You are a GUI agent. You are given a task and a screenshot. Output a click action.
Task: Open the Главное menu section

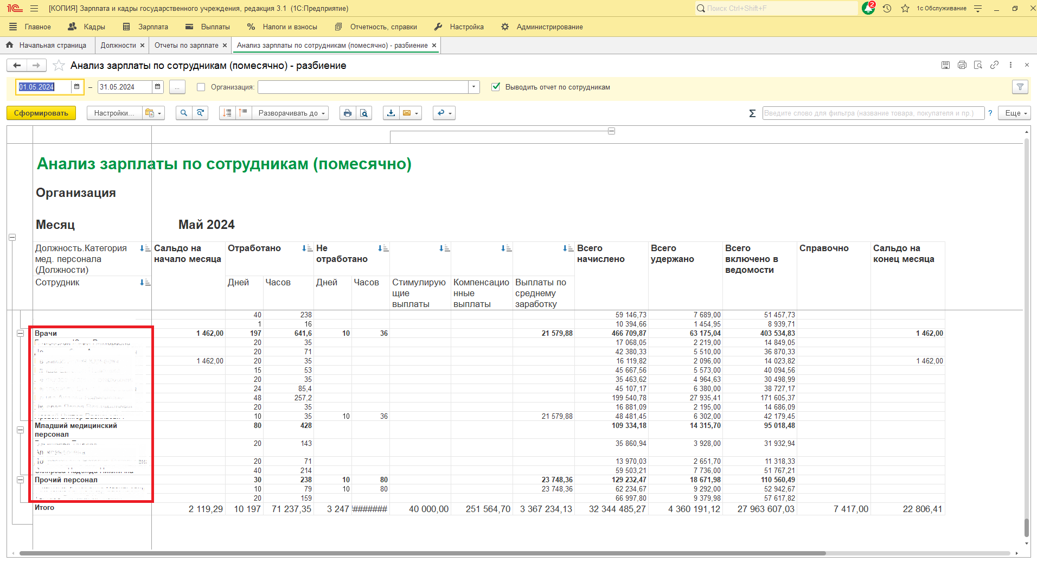[x=30, y=27]
